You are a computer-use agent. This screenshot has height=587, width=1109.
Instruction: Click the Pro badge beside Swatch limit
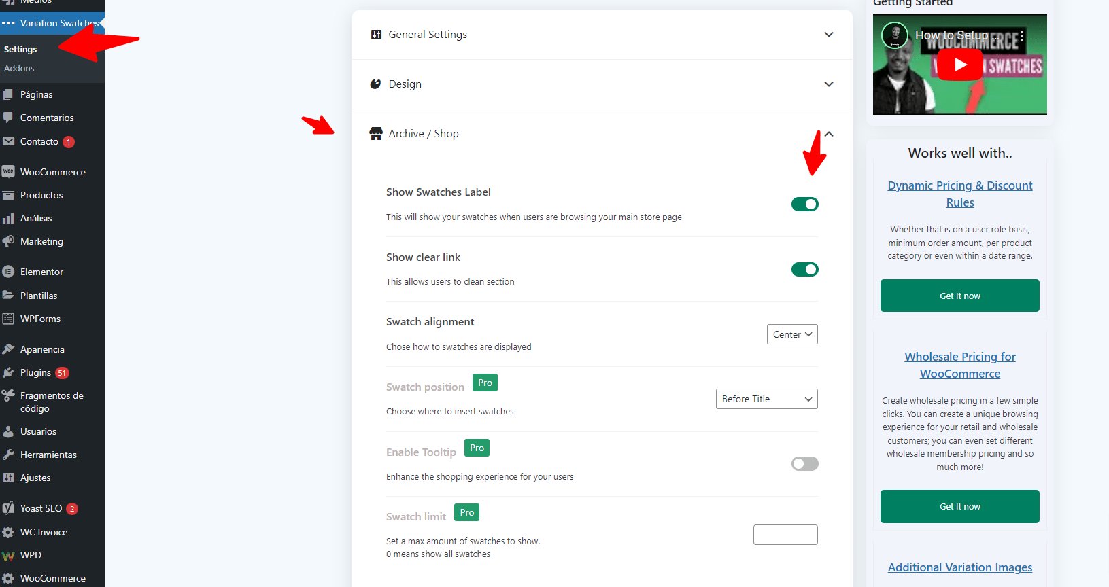[466, 512]
